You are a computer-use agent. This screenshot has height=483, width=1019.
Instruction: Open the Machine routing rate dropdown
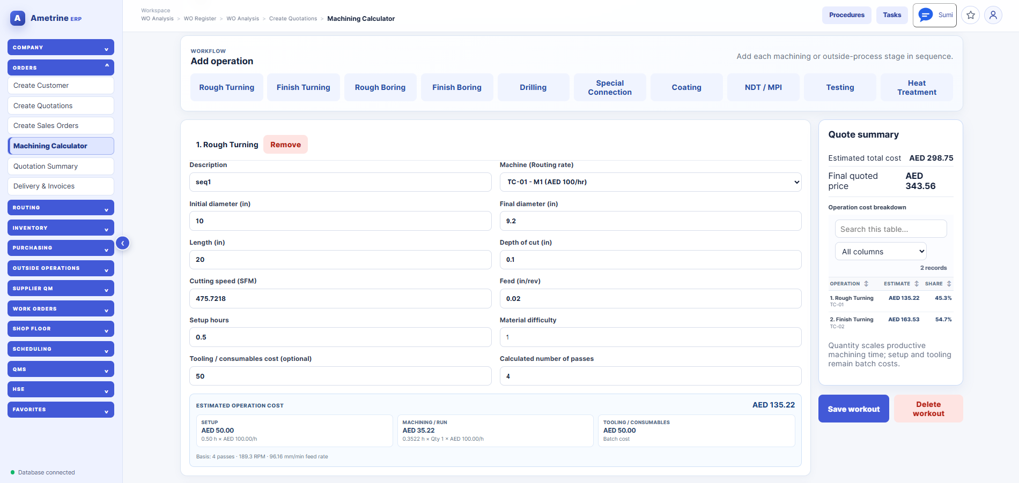651,182
